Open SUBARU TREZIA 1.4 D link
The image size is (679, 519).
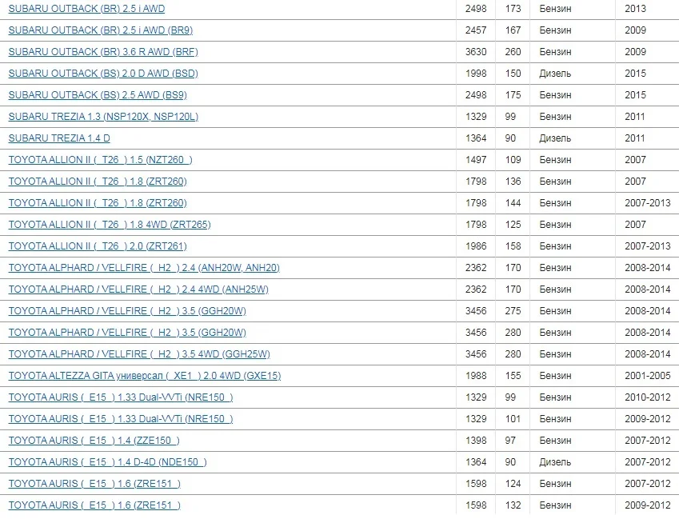click(x=59, y=138)
